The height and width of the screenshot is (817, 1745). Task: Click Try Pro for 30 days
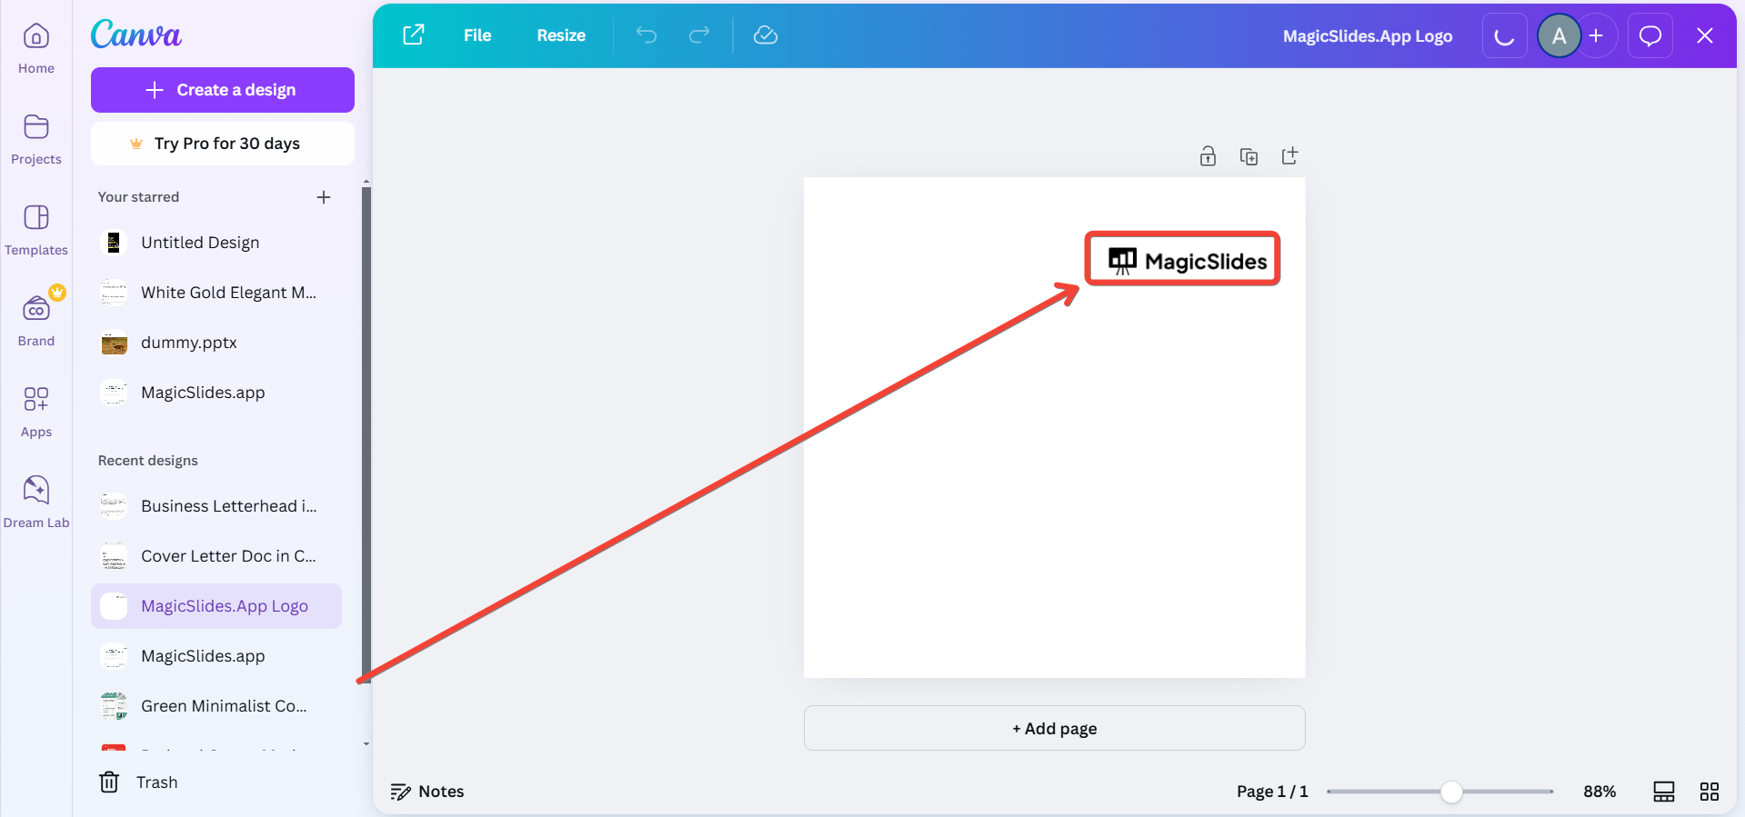tap(223, 144)
